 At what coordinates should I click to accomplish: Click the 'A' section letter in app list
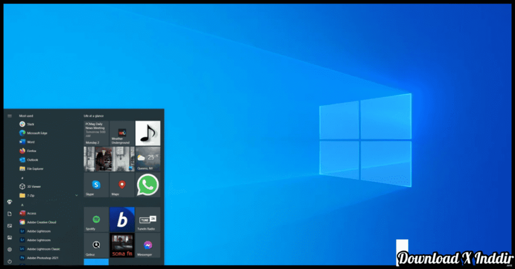22,205
